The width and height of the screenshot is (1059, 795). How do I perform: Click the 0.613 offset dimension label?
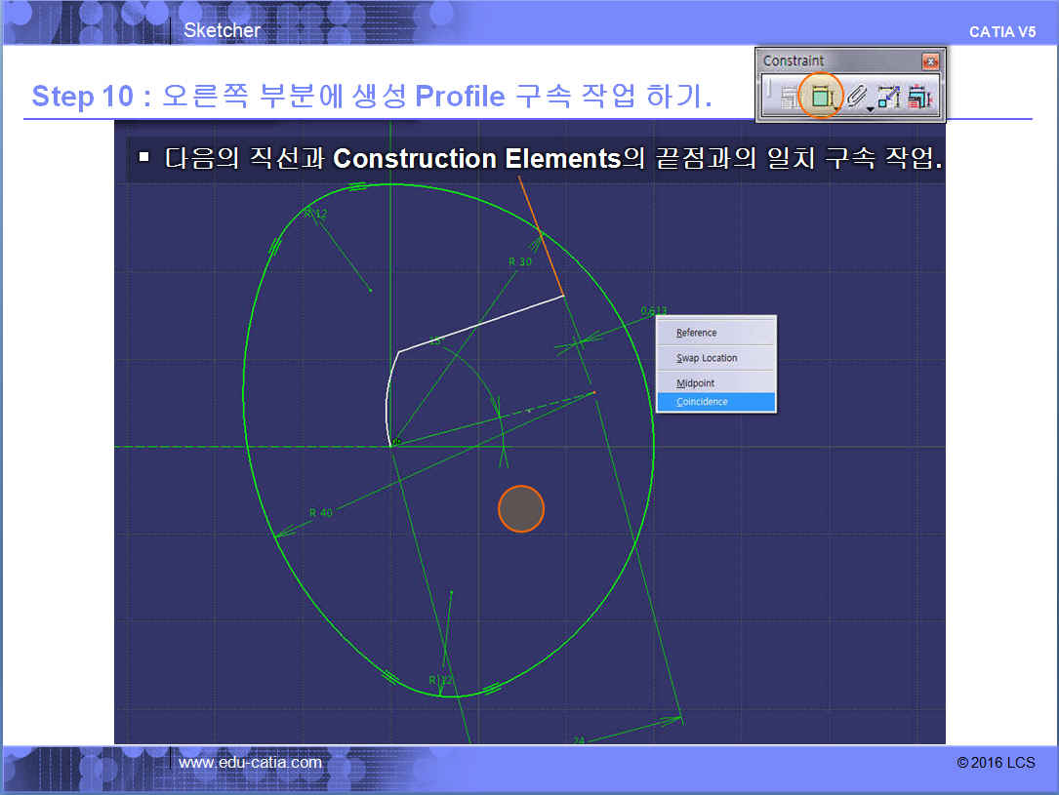(x=653, y=311)
